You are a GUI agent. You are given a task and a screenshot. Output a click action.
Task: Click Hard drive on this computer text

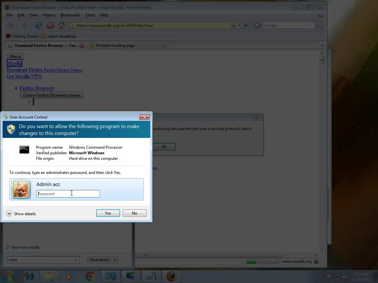93,158
